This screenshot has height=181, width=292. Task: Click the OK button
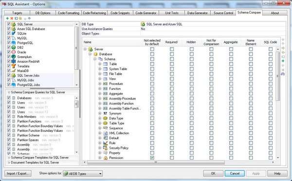pyautogui.click(x=213, y=173)
